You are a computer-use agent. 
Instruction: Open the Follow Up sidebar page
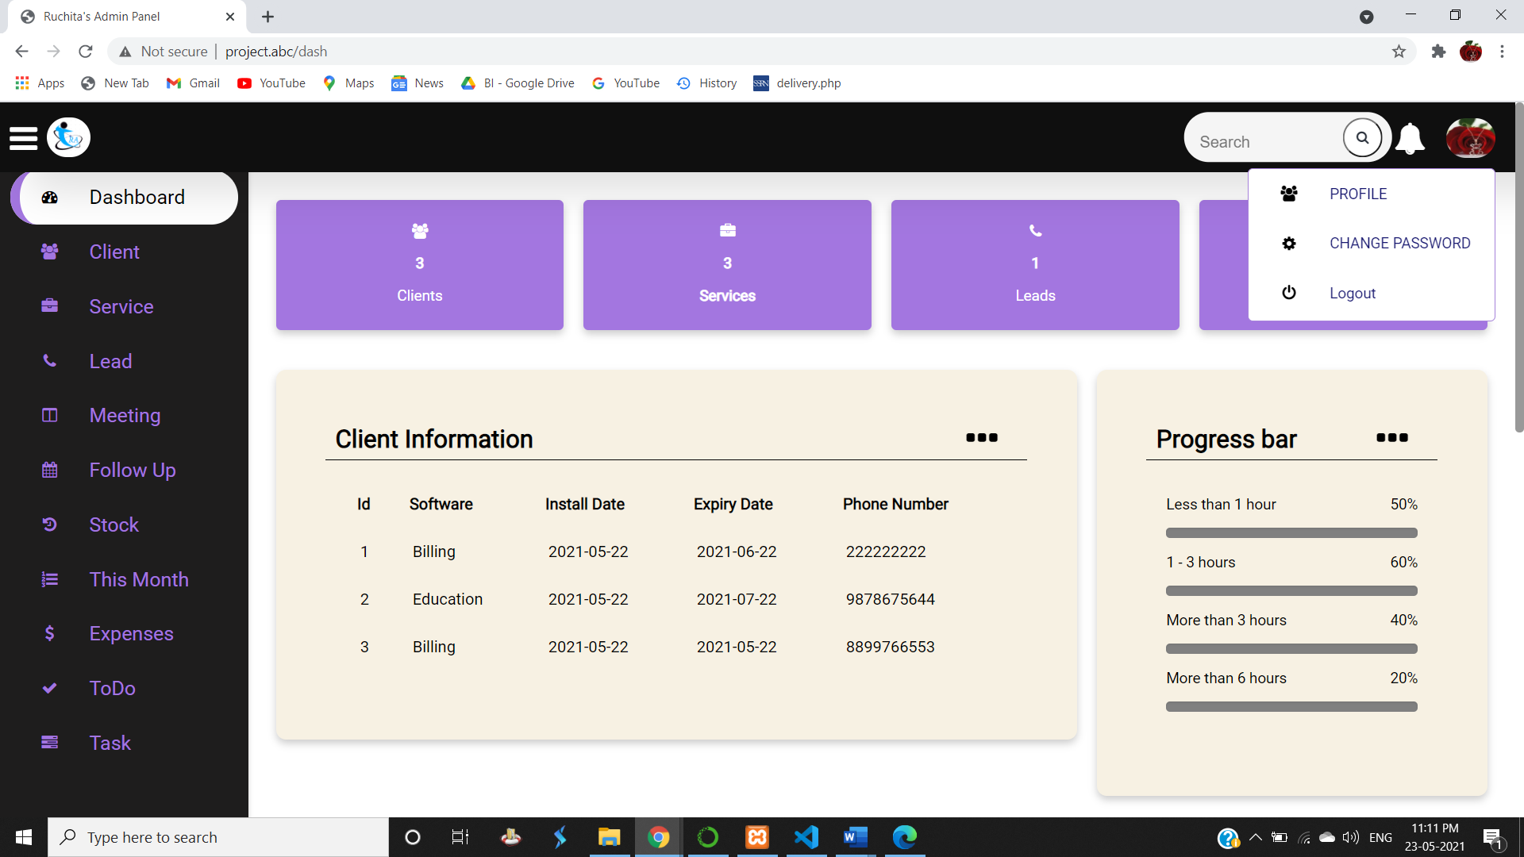point(132,471)
